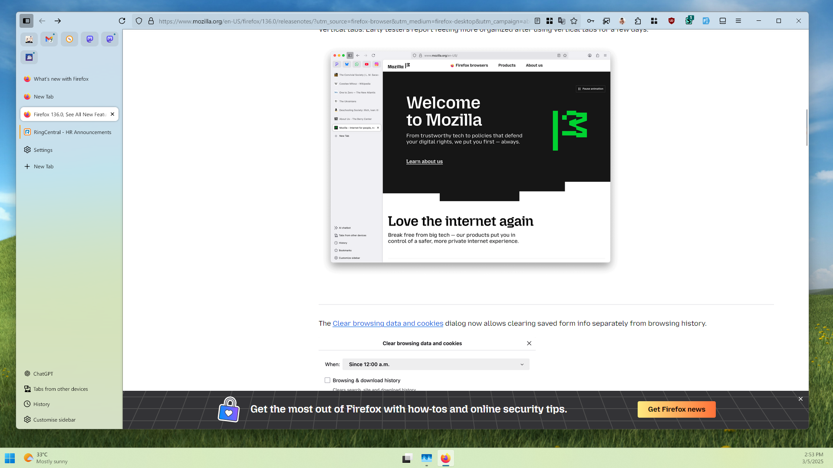833x468 pixels.
Task: Click the vertical tabs screenshot image
Action: tap(470, 157)
